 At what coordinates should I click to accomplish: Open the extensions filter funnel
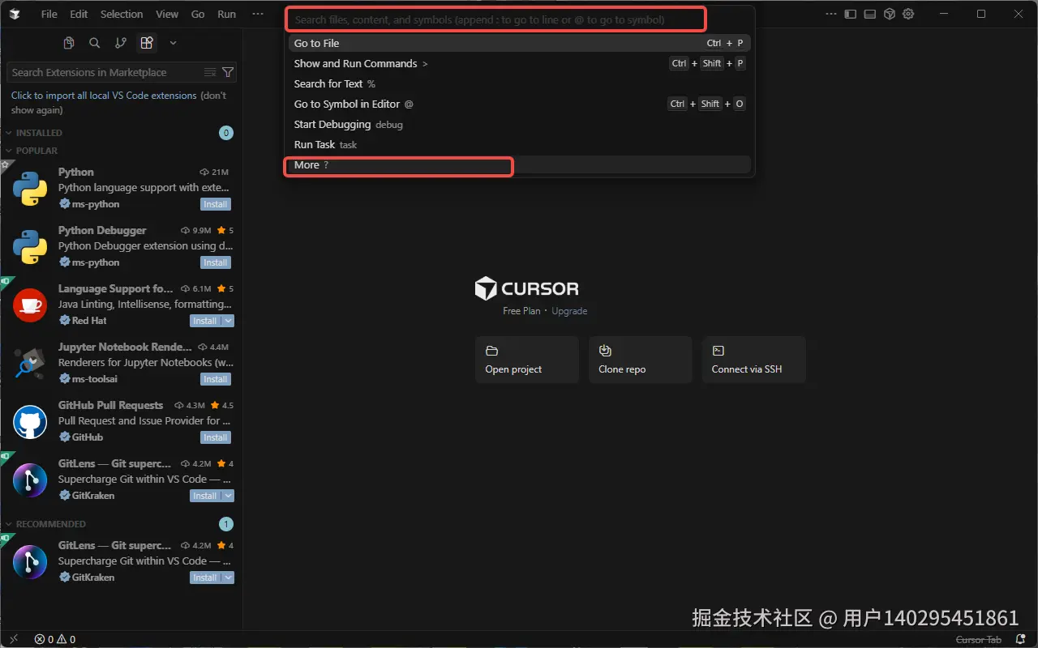coord(228,72)
